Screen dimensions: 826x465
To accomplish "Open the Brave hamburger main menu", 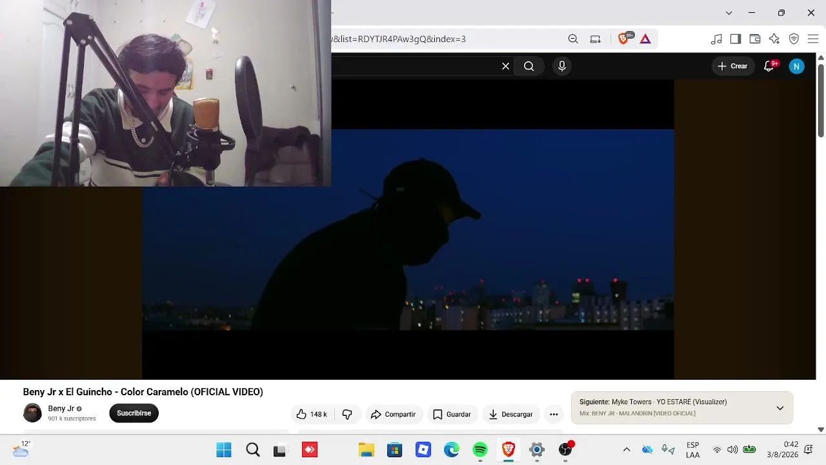I will tap(813, 39).
